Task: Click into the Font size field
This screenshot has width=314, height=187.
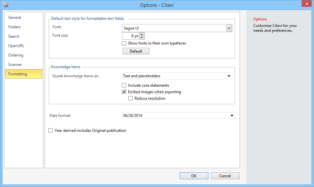Action: tap(131, 36)
